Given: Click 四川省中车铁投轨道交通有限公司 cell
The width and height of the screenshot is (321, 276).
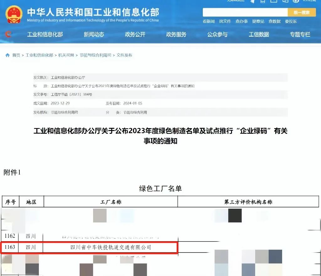Looking at the screenshot, I should pyautogui.click(x=111, y=247).
